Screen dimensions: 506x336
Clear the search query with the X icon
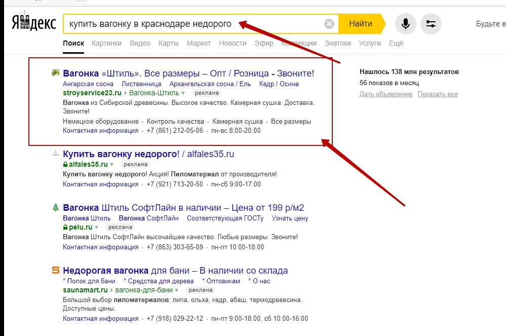click(x=329, y=24)
